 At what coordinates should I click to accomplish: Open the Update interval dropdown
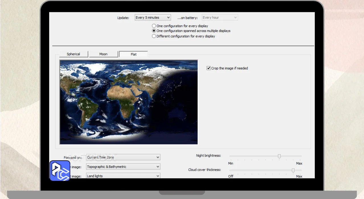(153, 18)
